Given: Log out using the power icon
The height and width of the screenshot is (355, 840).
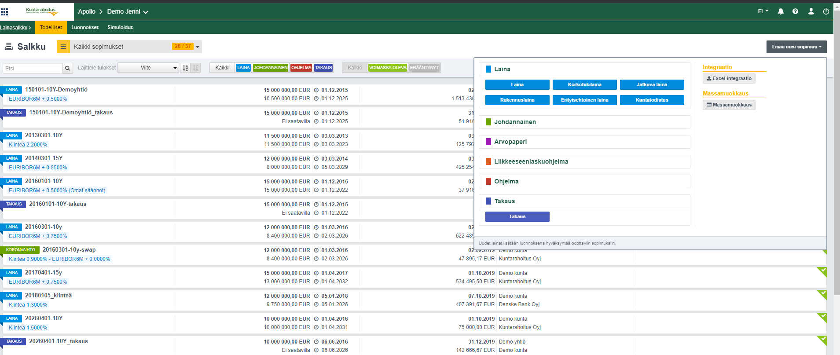Looking at the screenshot, I should point(826,11).
